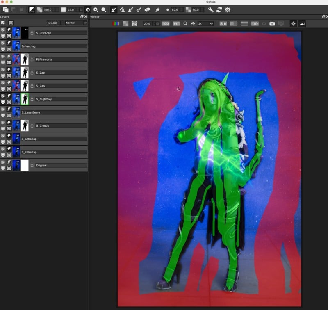Open the gear settings icon
Screen dimensions: 328x310
[228, 10]
